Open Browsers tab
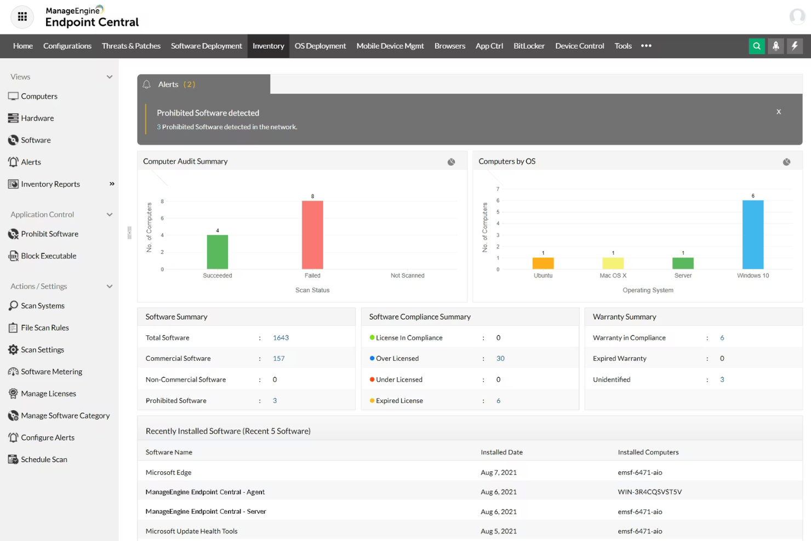This screenshot has height=541, width=811. pyautogui.click(x=450, y=46)
